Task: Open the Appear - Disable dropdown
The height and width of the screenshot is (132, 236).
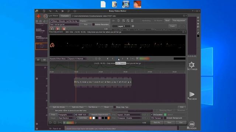Action: pyautogui.click(x=129, y=115)
